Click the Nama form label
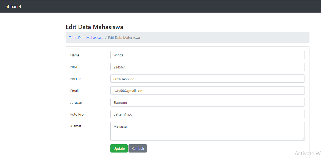 [75, 55]
